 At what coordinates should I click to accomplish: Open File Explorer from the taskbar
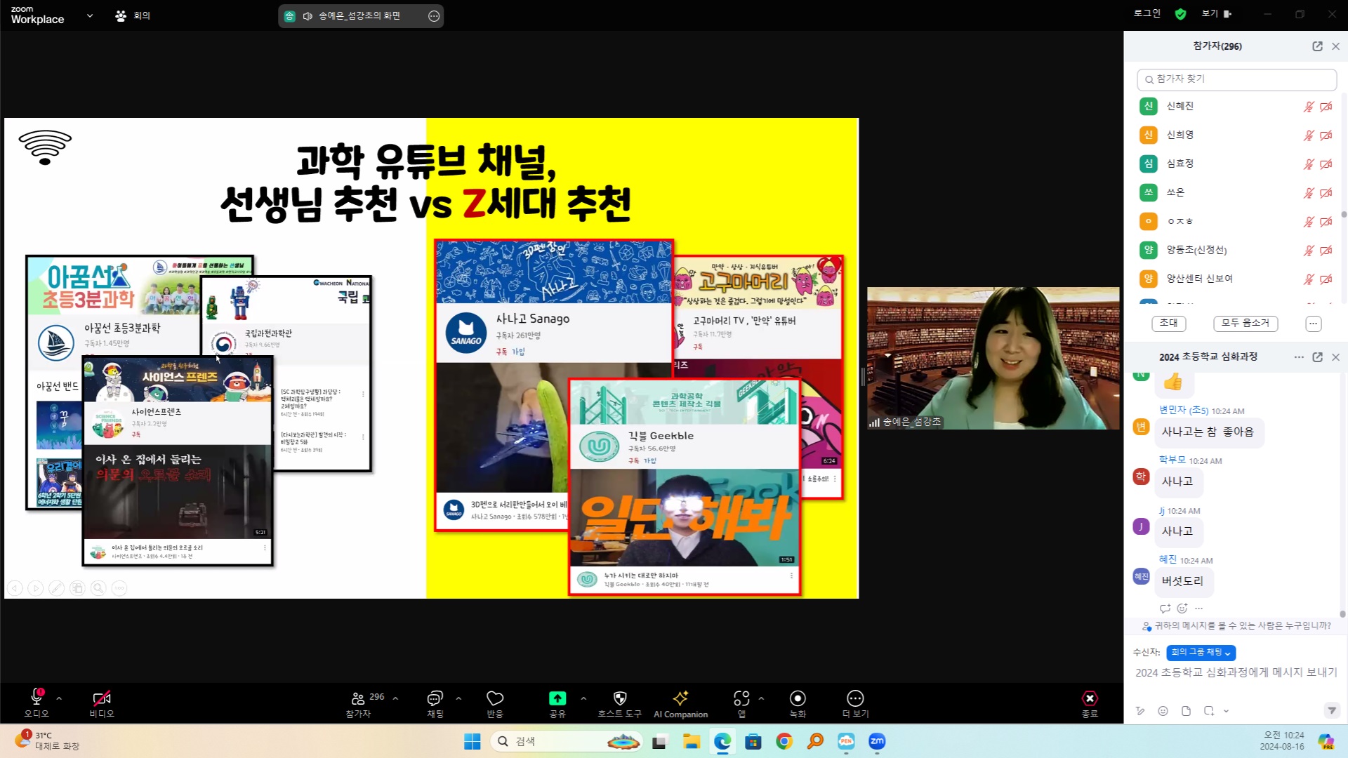tap(692, 741)
